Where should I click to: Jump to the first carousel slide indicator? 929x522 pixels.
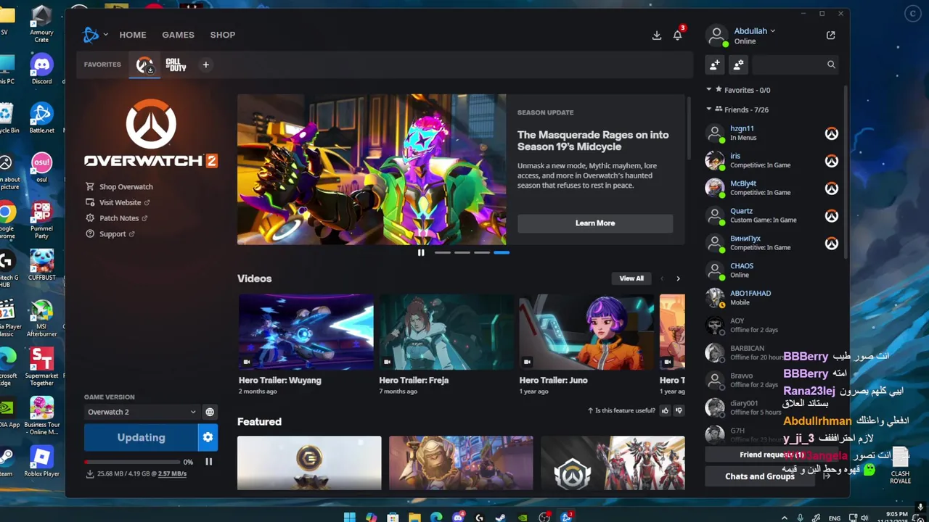443,252
